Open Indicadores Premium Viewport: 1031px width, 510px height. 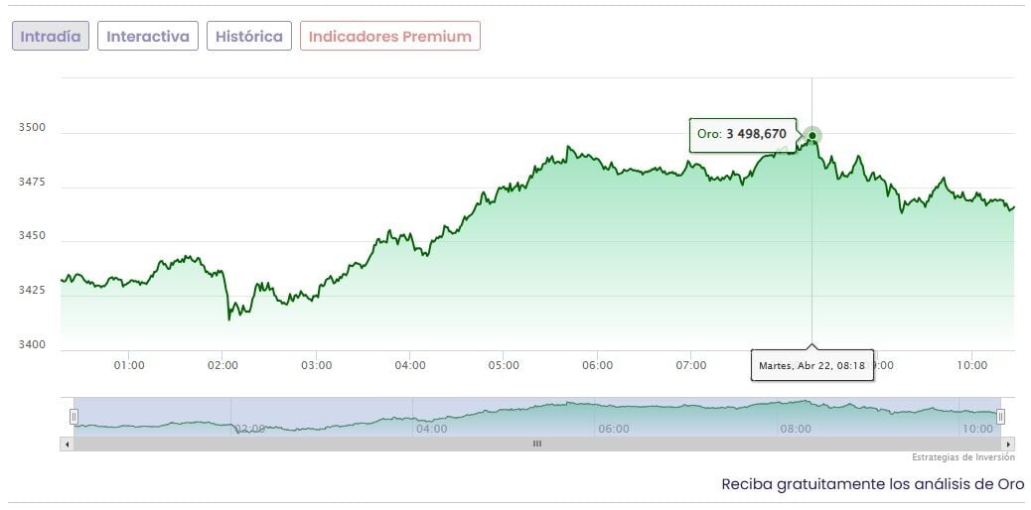[390, 37]
